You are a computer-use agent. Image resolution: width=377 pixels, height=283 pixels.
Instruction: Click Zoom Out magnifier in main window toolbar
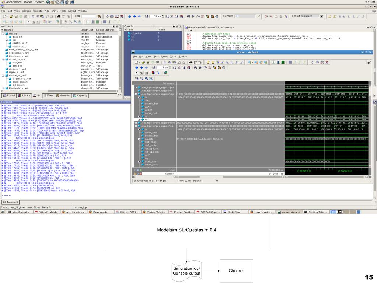(x=70, y=22)
